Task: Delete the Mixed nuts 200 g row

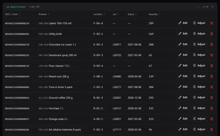Action: (212, 76)
